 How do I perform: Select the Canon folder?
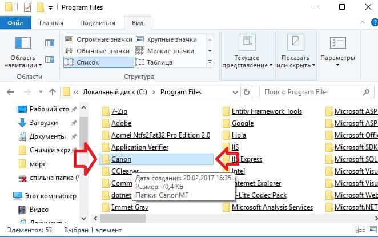pos(156,159)
